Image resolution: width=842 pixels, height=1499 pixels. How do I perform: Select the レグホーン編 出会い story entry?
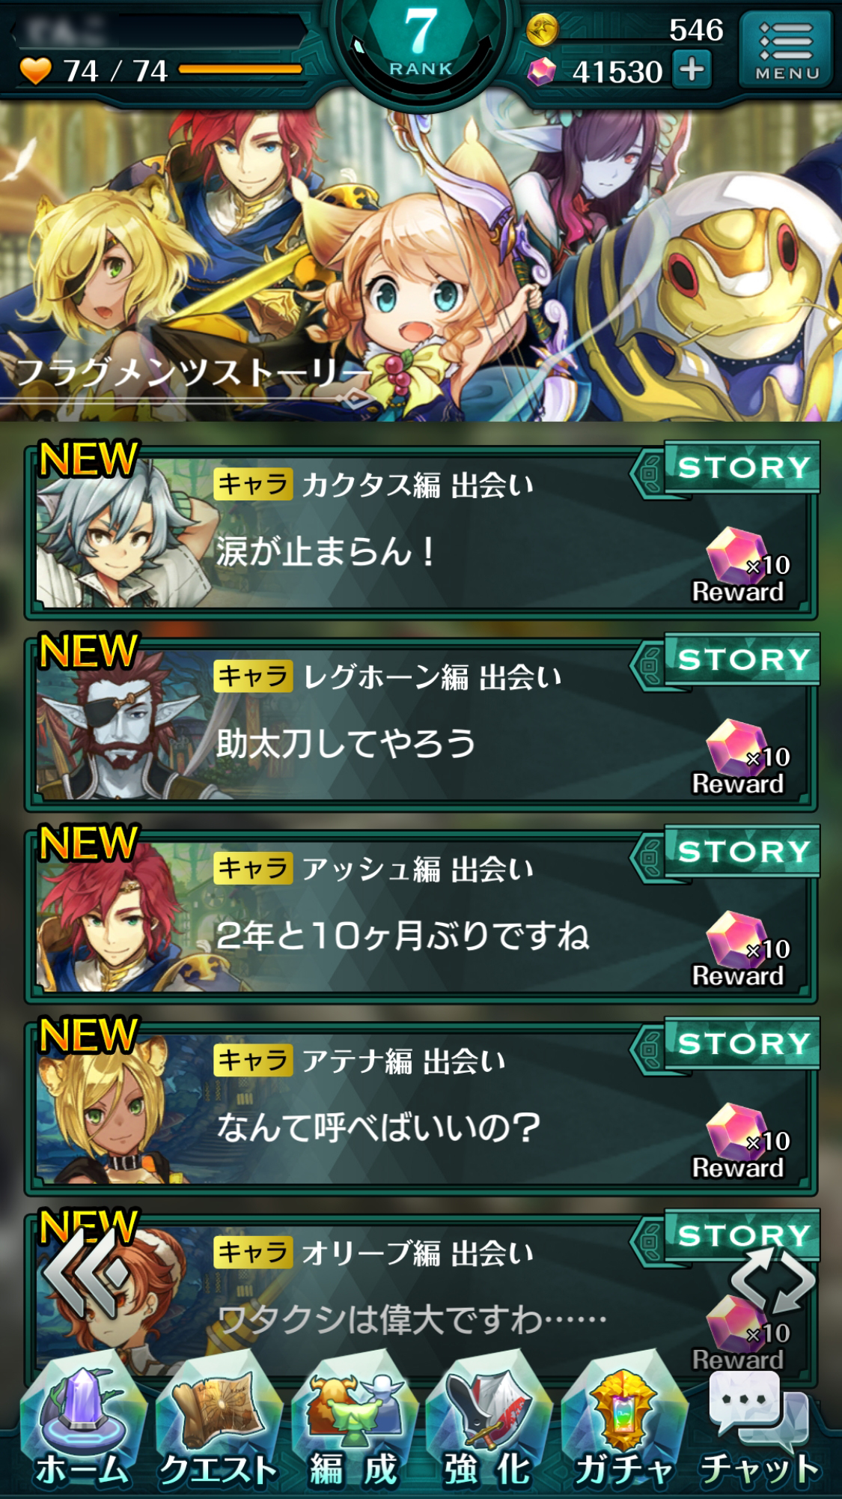pyautogui.click(x=421, y=724)
